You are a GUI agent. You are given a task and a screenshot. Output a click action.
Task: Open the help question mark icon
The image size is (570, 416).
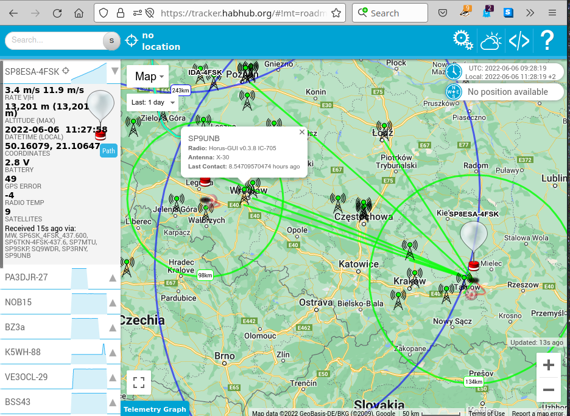click(x=547, y=40)
